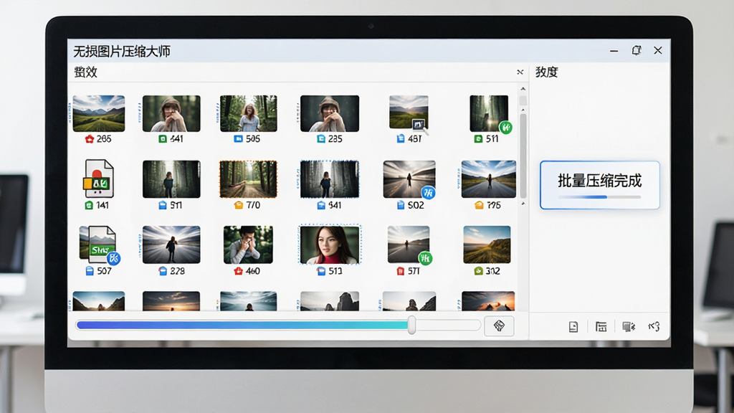Open the magnifier overlay on the 481 landscape thumbnail

coord(419,125)
